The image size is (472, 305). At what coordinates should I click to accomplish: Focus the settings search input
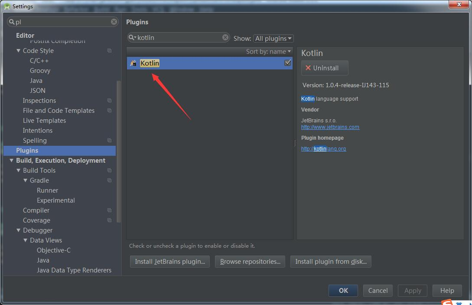click(62, 22)
